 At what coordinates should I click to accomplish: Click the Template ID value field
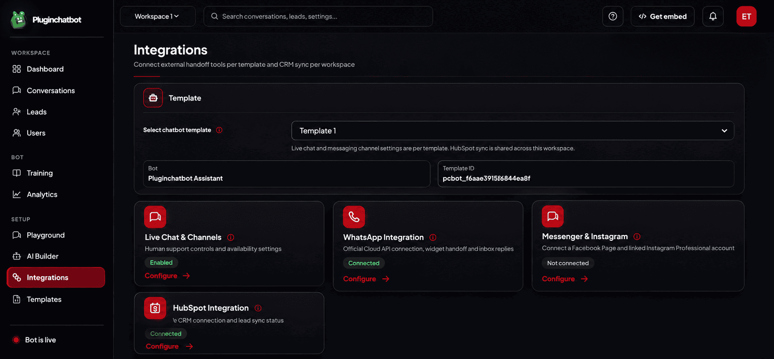586,174
